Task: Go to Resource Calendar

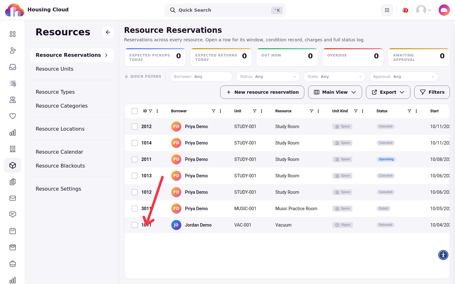Action: click(x=59, y=152)
